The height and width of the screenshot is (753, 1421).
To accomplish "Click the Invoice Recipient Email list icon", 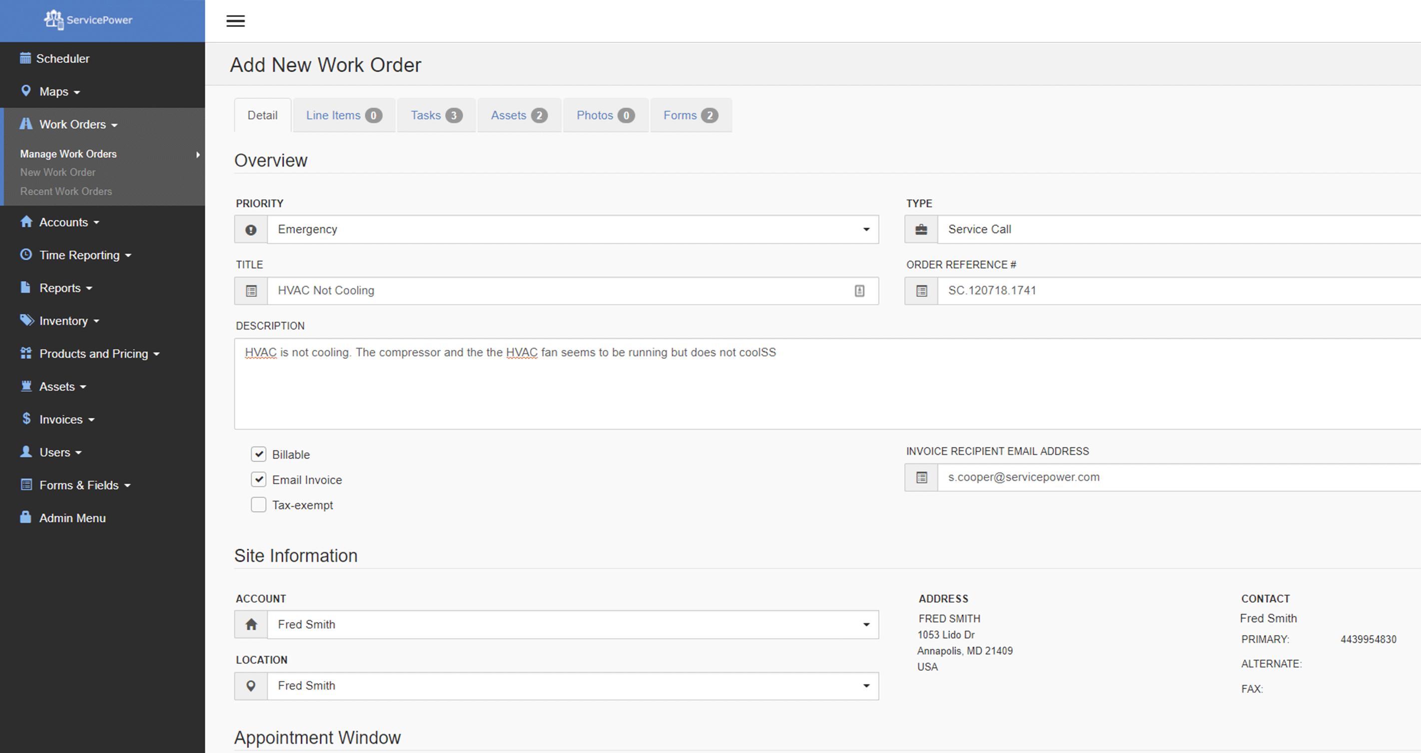I will (921, 477).
